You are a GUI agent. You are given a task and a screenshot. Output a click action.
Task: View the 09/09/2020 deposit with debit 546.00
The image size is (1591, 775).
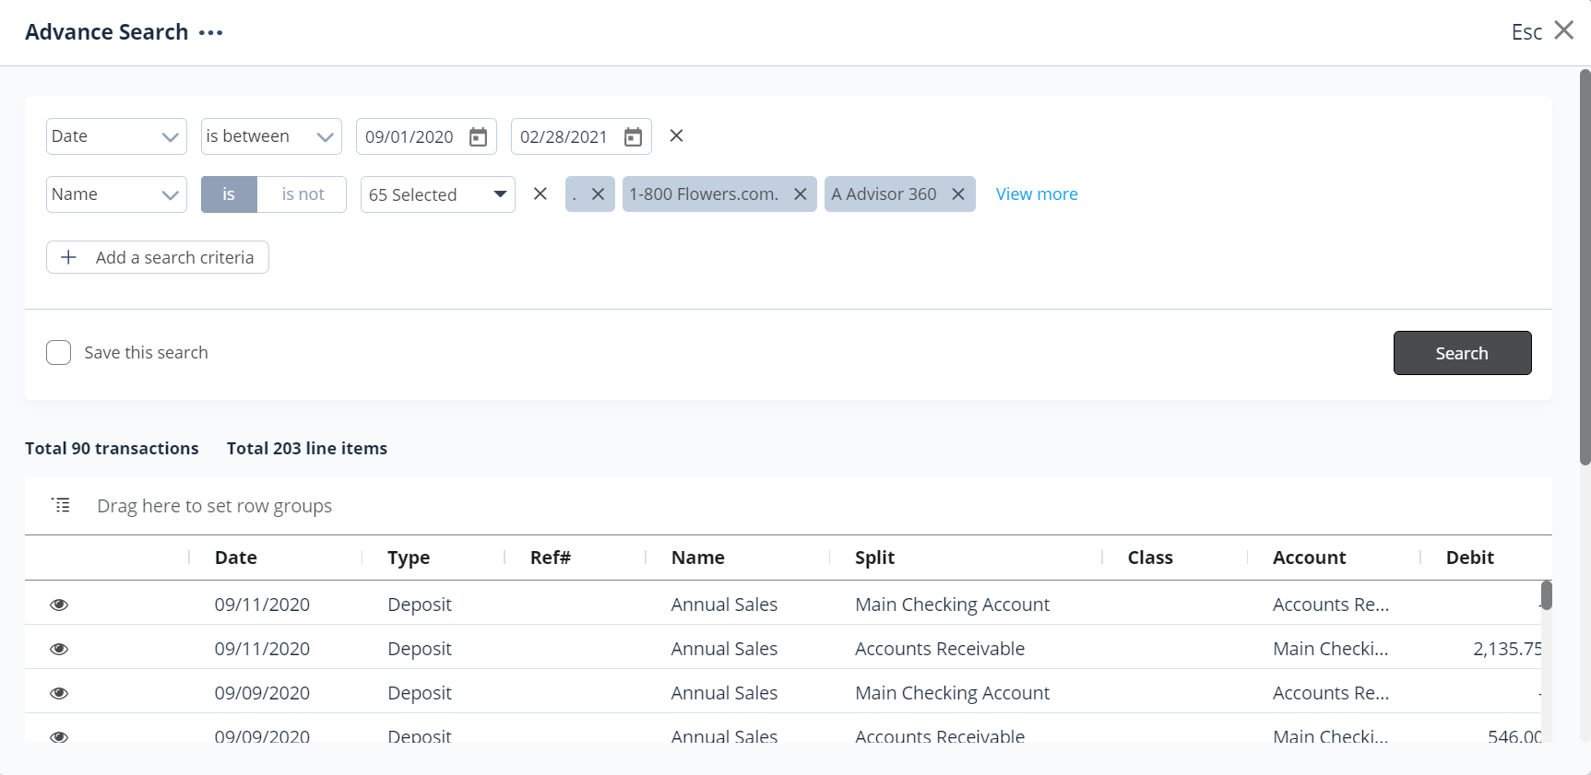tap(59, 736)
